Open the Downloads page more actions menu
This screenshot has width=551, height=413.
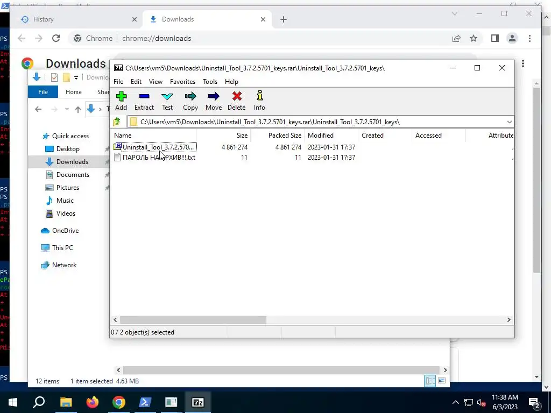coord(523,63)
